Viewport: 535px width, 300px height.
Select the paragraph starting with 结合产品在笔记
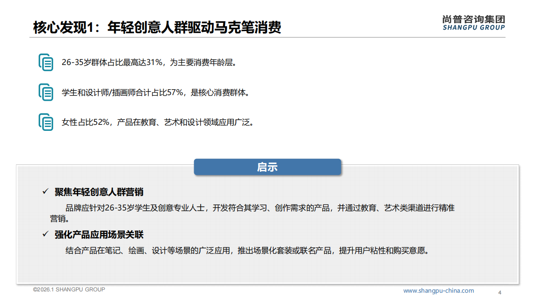click(x=248, y=251)
